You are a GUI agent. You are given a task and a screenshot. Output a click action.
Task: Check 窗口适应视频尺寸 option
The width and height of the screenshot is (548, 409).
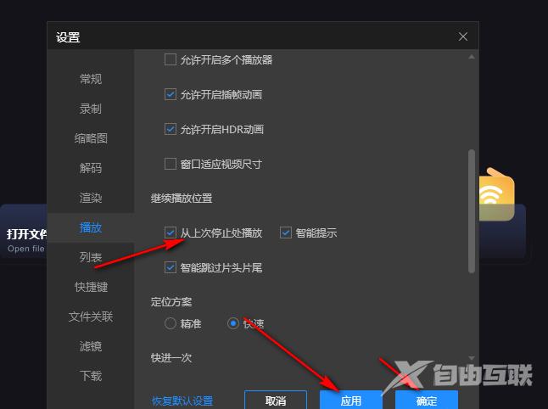click(171, 164)
